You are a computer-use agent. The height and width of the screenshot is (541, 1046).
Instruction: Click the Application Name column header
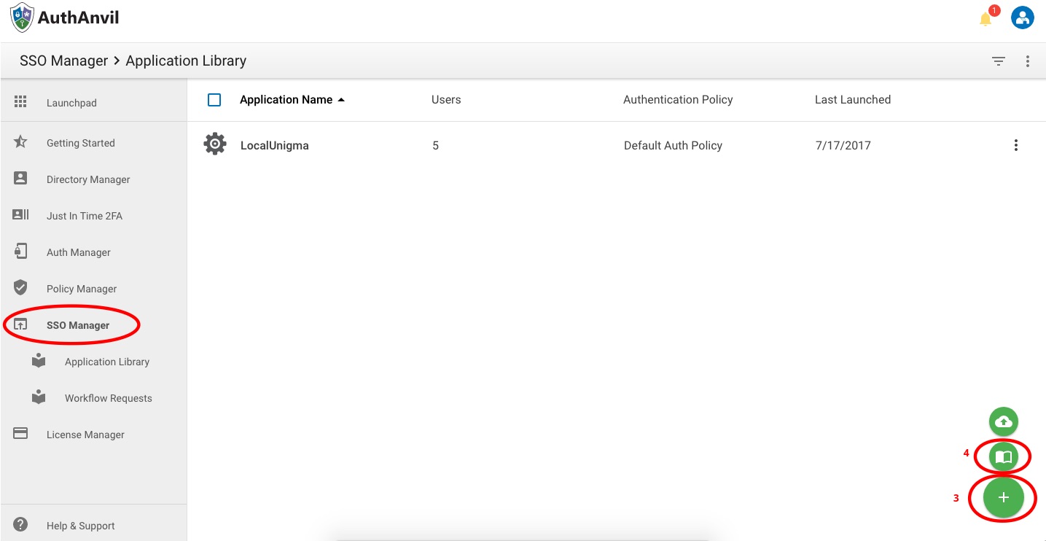[286, 100]
